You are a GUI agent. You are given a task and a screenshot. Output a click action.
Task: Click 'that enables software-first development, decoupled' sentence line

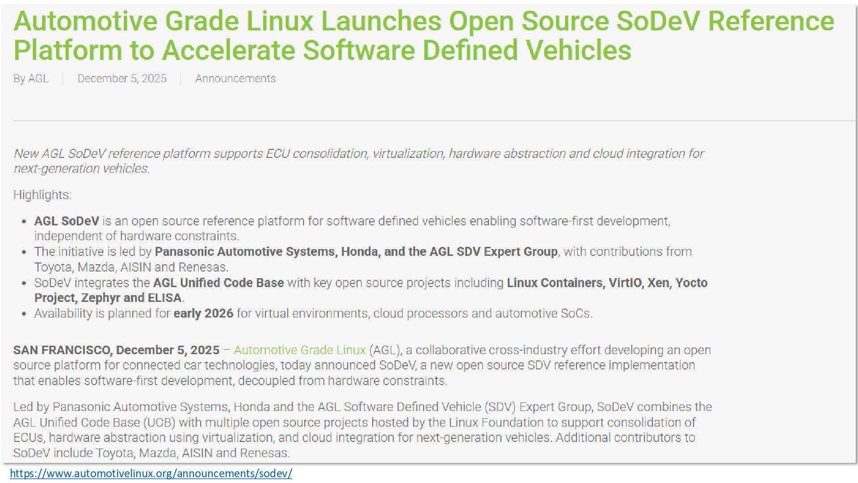230,381
